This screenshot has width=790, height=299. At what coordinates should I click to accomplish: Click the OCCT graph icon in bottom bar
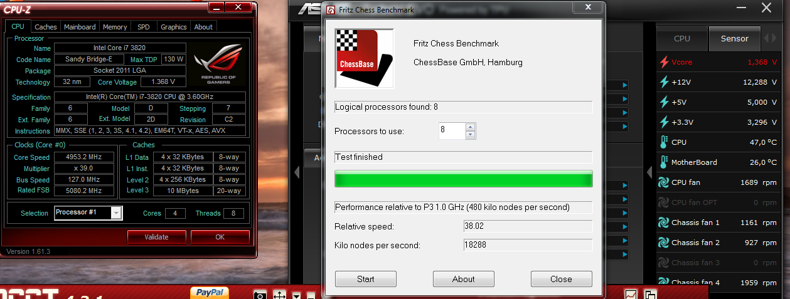click(x=631, y=295)
